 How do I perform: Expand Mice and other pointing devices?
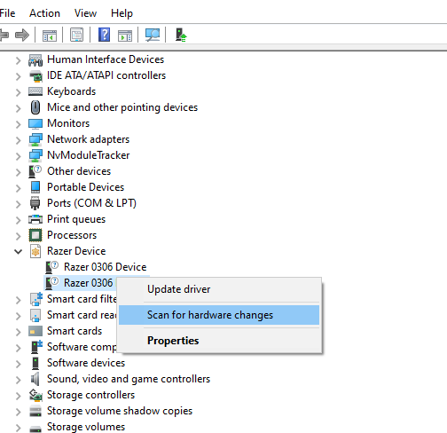(x=19, y=108)
